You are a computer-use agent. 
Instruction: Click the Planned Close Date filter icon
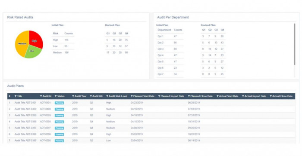click(189, 96)
